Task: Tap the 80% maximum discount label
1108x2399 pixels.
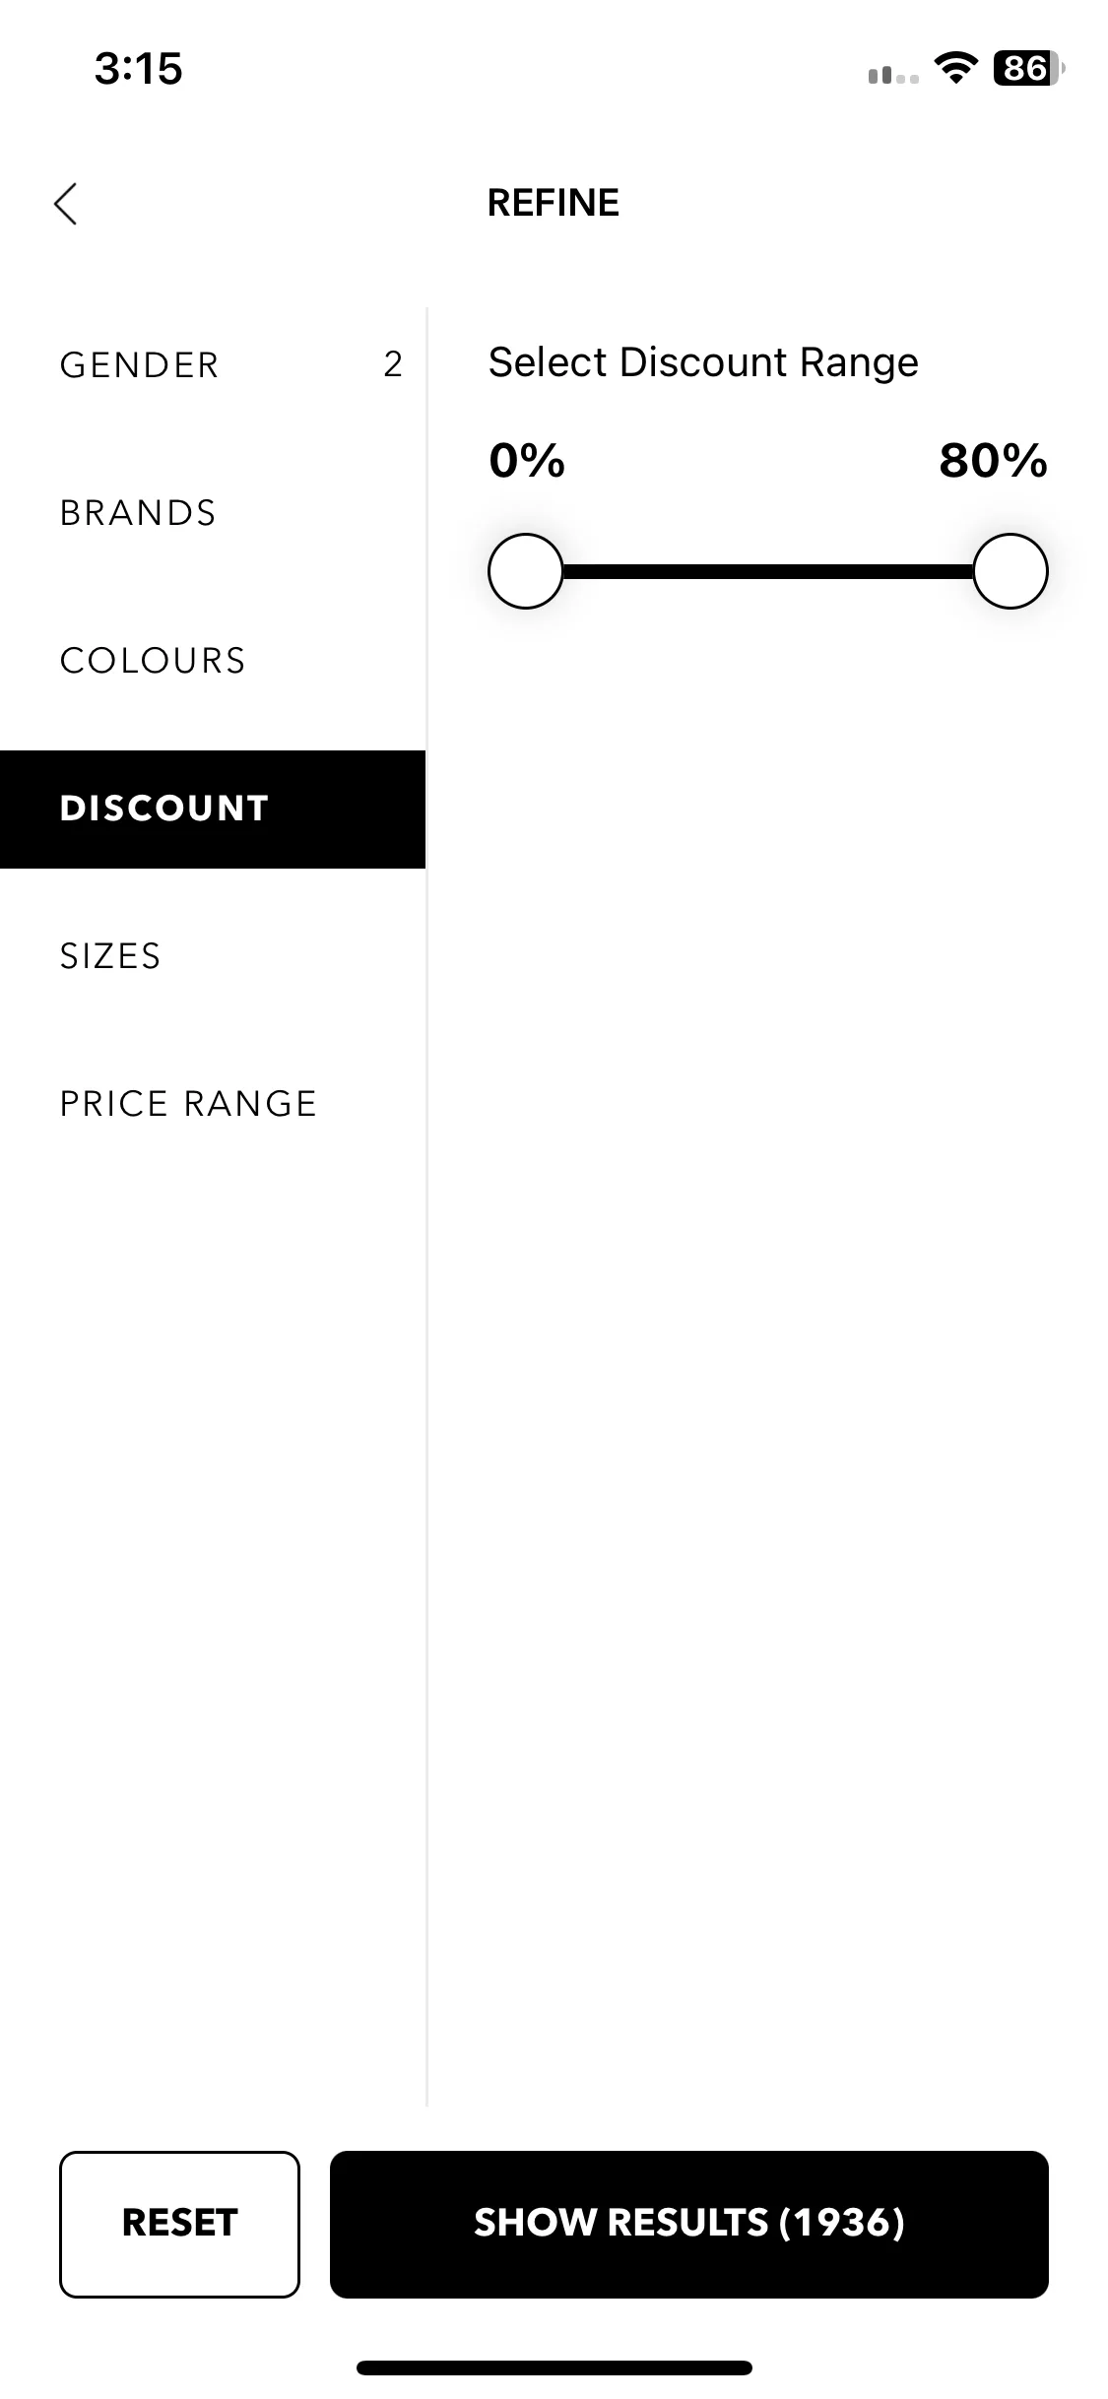Action: click(993, 460)
